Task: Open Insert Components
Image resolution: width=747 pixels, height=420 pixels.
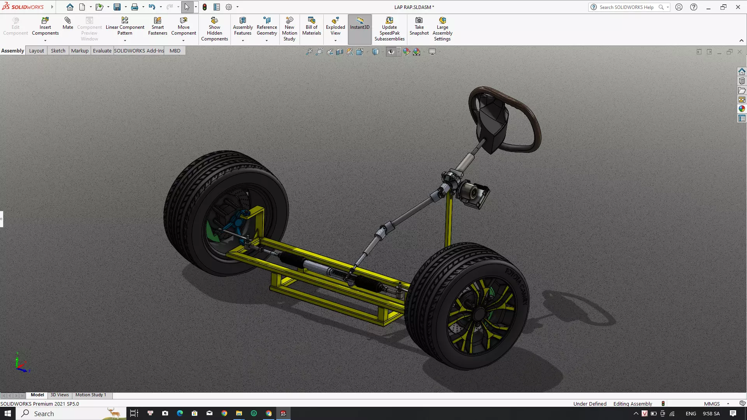Action: [x=45, y=26]
